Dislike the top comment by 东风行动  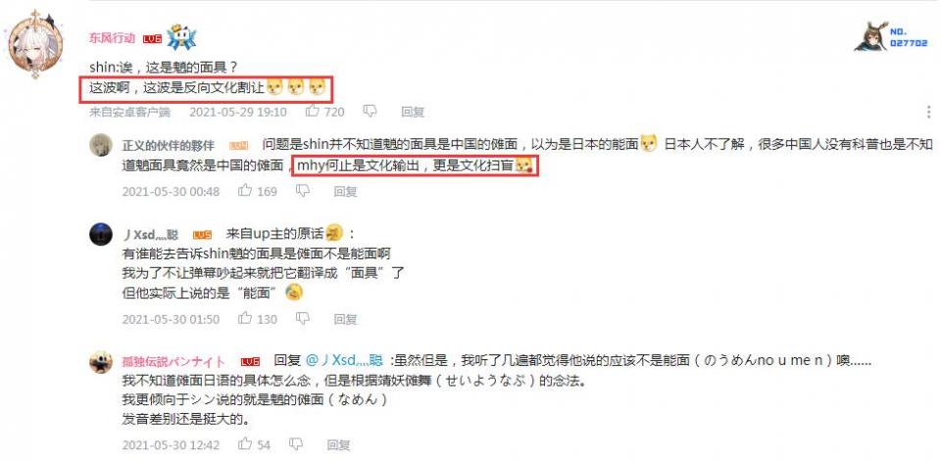(x=370, y=112)
